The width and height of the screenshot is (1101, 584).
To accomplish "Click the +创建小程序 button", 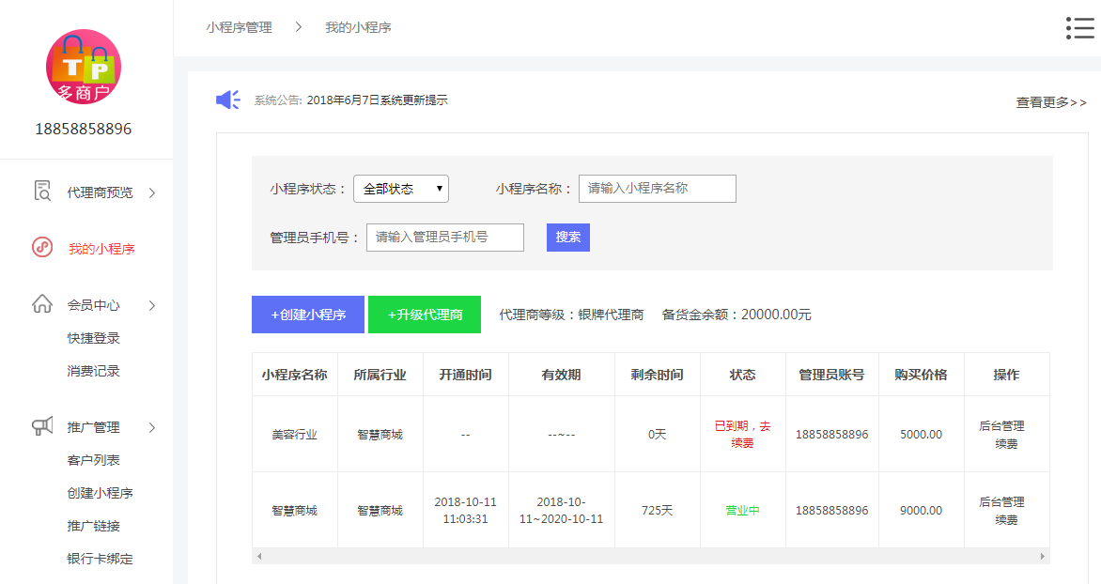I will 308,315.
